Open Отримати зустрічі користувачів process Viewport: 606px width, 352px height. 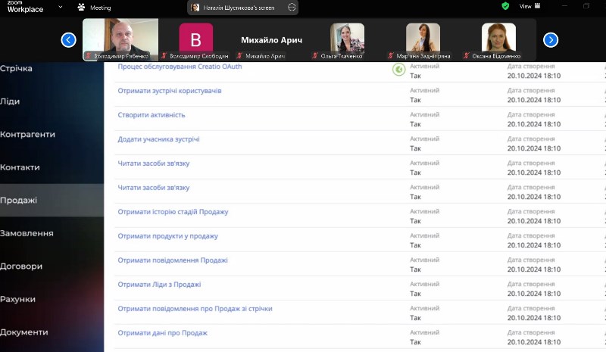(170, 91)
